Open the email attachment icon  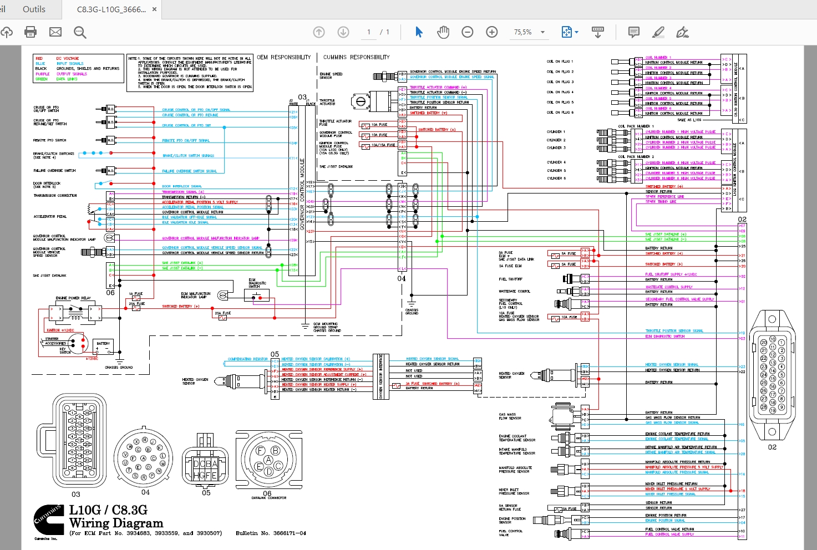55,32
